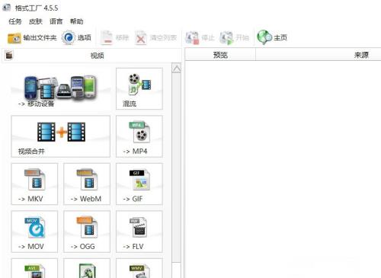Click the scroll up arrow of format list
381x278 pixels.
pyautogui.click(x=177, y=68)
